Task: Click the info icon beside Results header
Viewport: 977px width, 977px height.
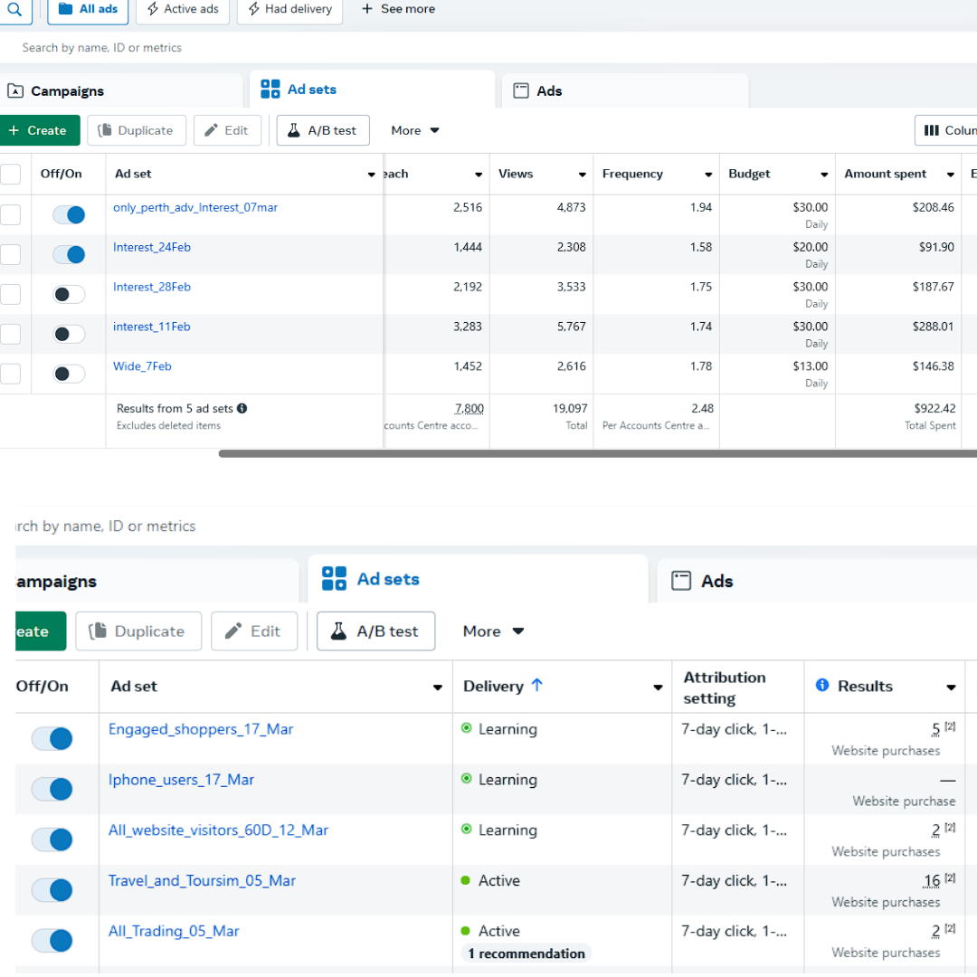Action: coord(822,686)
